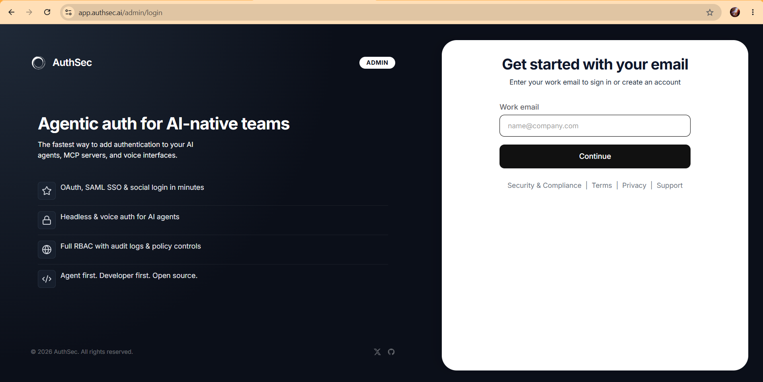The image size is (763, 382).
Task: Open the Security & Compliance link
Action: [544, 185]
